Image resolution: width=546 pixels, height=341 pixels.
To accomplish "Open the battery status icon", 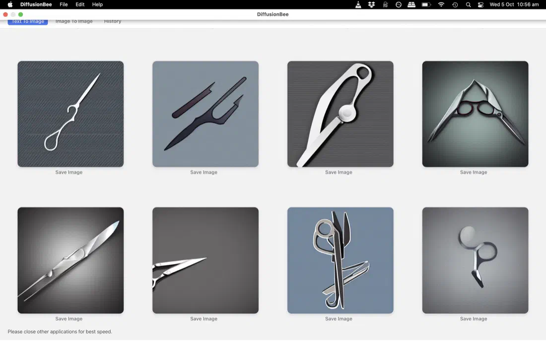I will [426, 4].
